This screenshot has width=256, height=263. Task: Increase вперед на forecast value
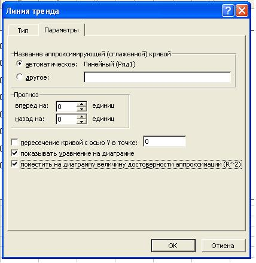point(81,104)
